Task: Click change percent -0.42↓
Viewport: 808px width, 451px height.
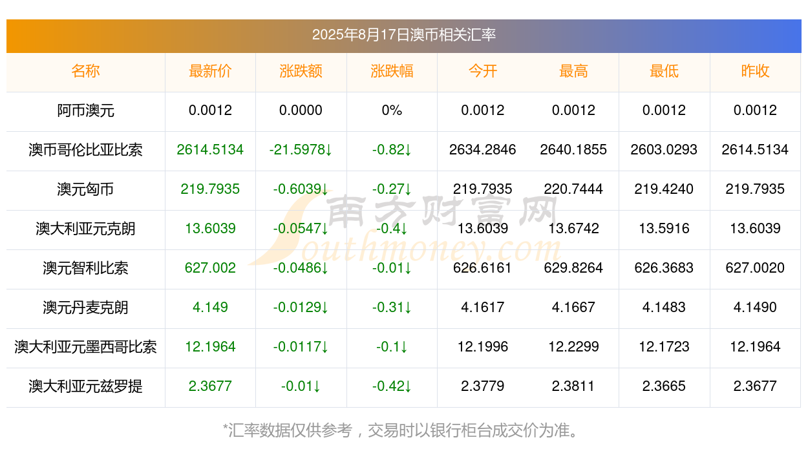Action: (392, 386)
